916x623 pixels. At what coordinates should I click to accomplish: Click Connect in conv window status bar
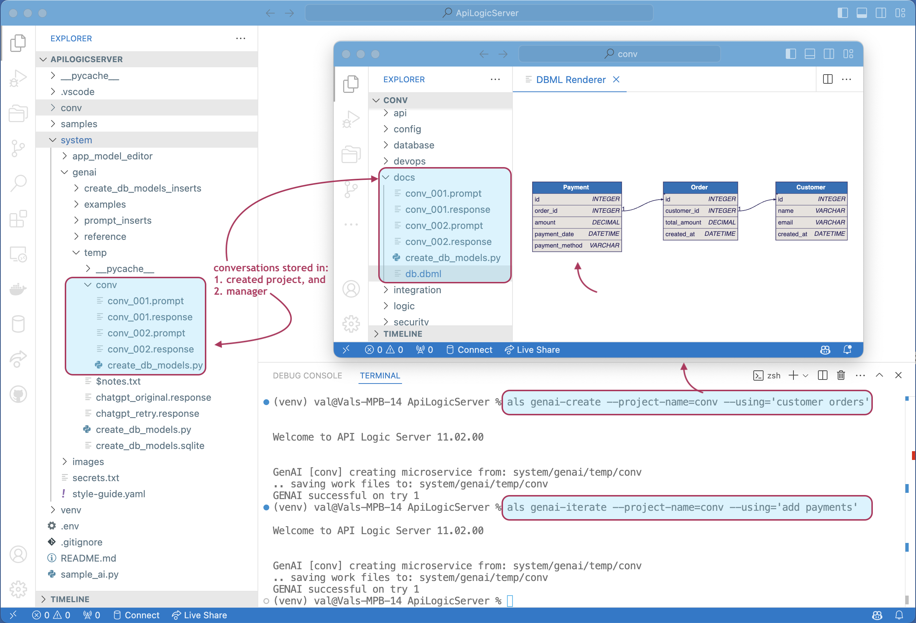(469, 349)
